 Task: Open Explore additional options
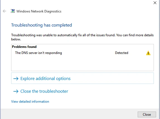pos(83,78)
